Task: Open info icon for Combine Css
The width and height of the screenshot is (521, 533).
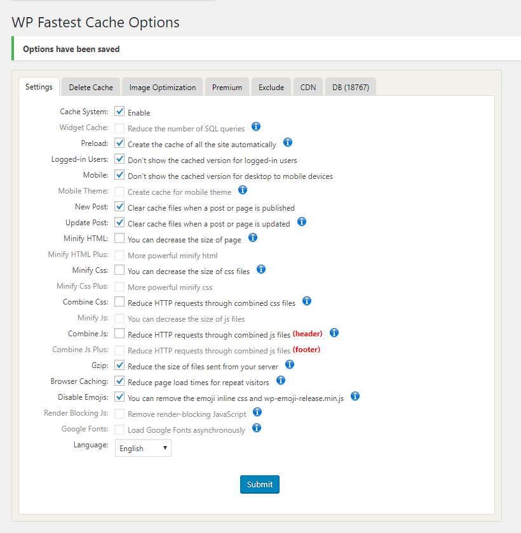Action: tap(307, 301)
